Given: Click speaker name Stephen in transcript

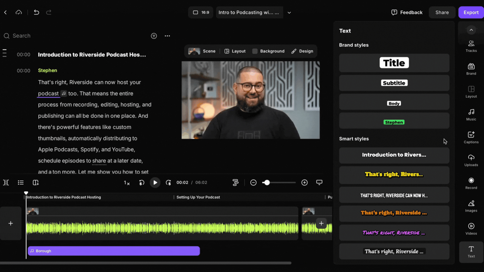Looking at the screenshot, I should point(47,71).
